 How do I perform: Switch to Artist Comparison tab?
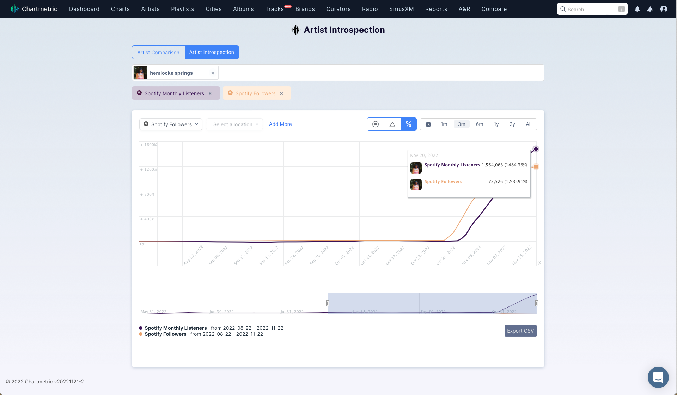(x=158, y=53)
